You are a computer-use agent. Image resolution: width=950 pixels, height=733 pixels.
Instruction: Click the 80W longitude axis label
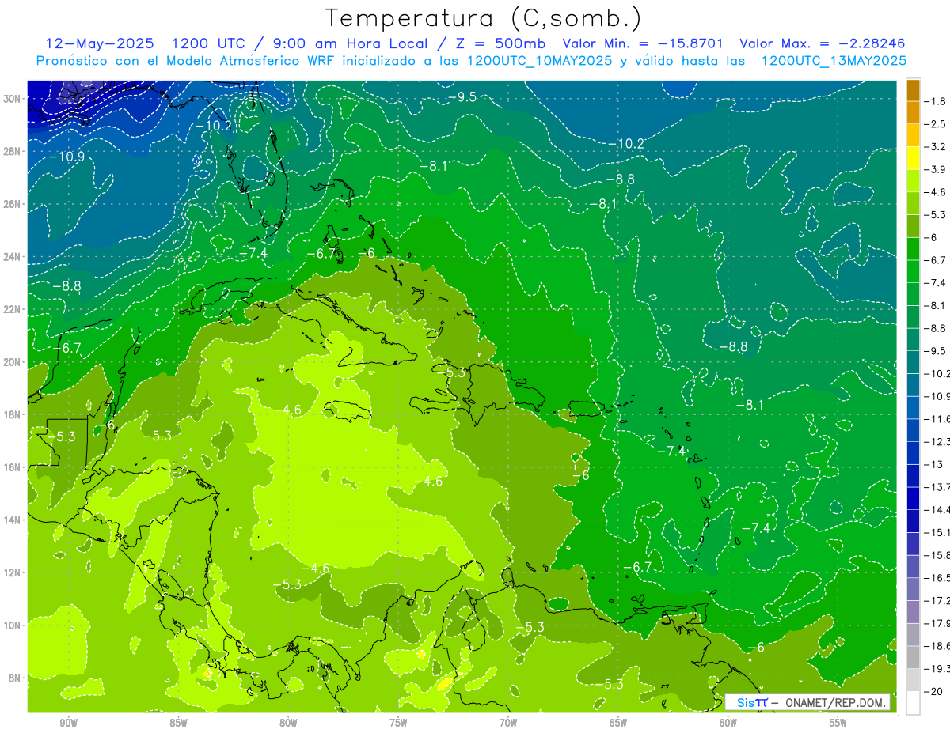[x=288, y=723]
